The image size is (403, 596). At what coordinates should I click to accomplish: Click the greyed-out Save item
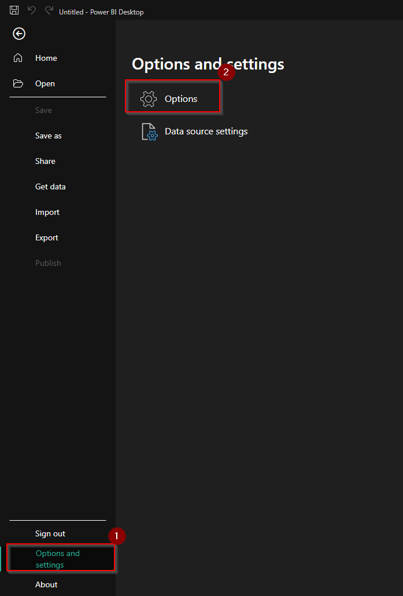point(43,110)
